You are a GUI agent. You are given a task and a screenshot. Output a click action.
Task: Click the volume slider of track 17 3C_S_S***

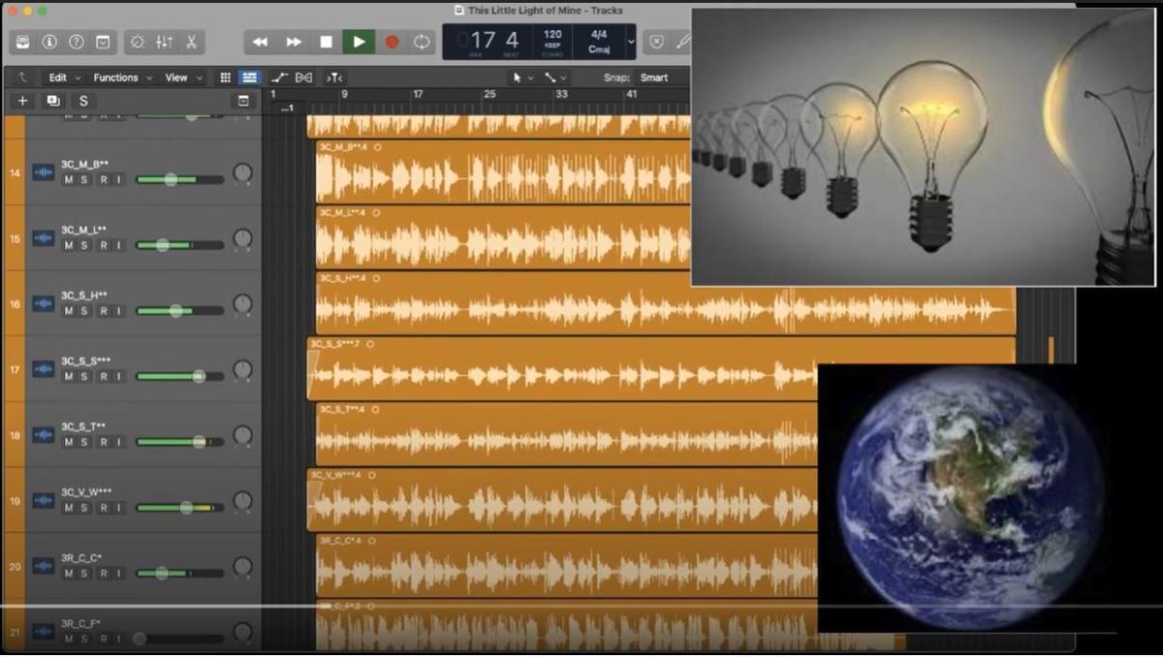179,376
